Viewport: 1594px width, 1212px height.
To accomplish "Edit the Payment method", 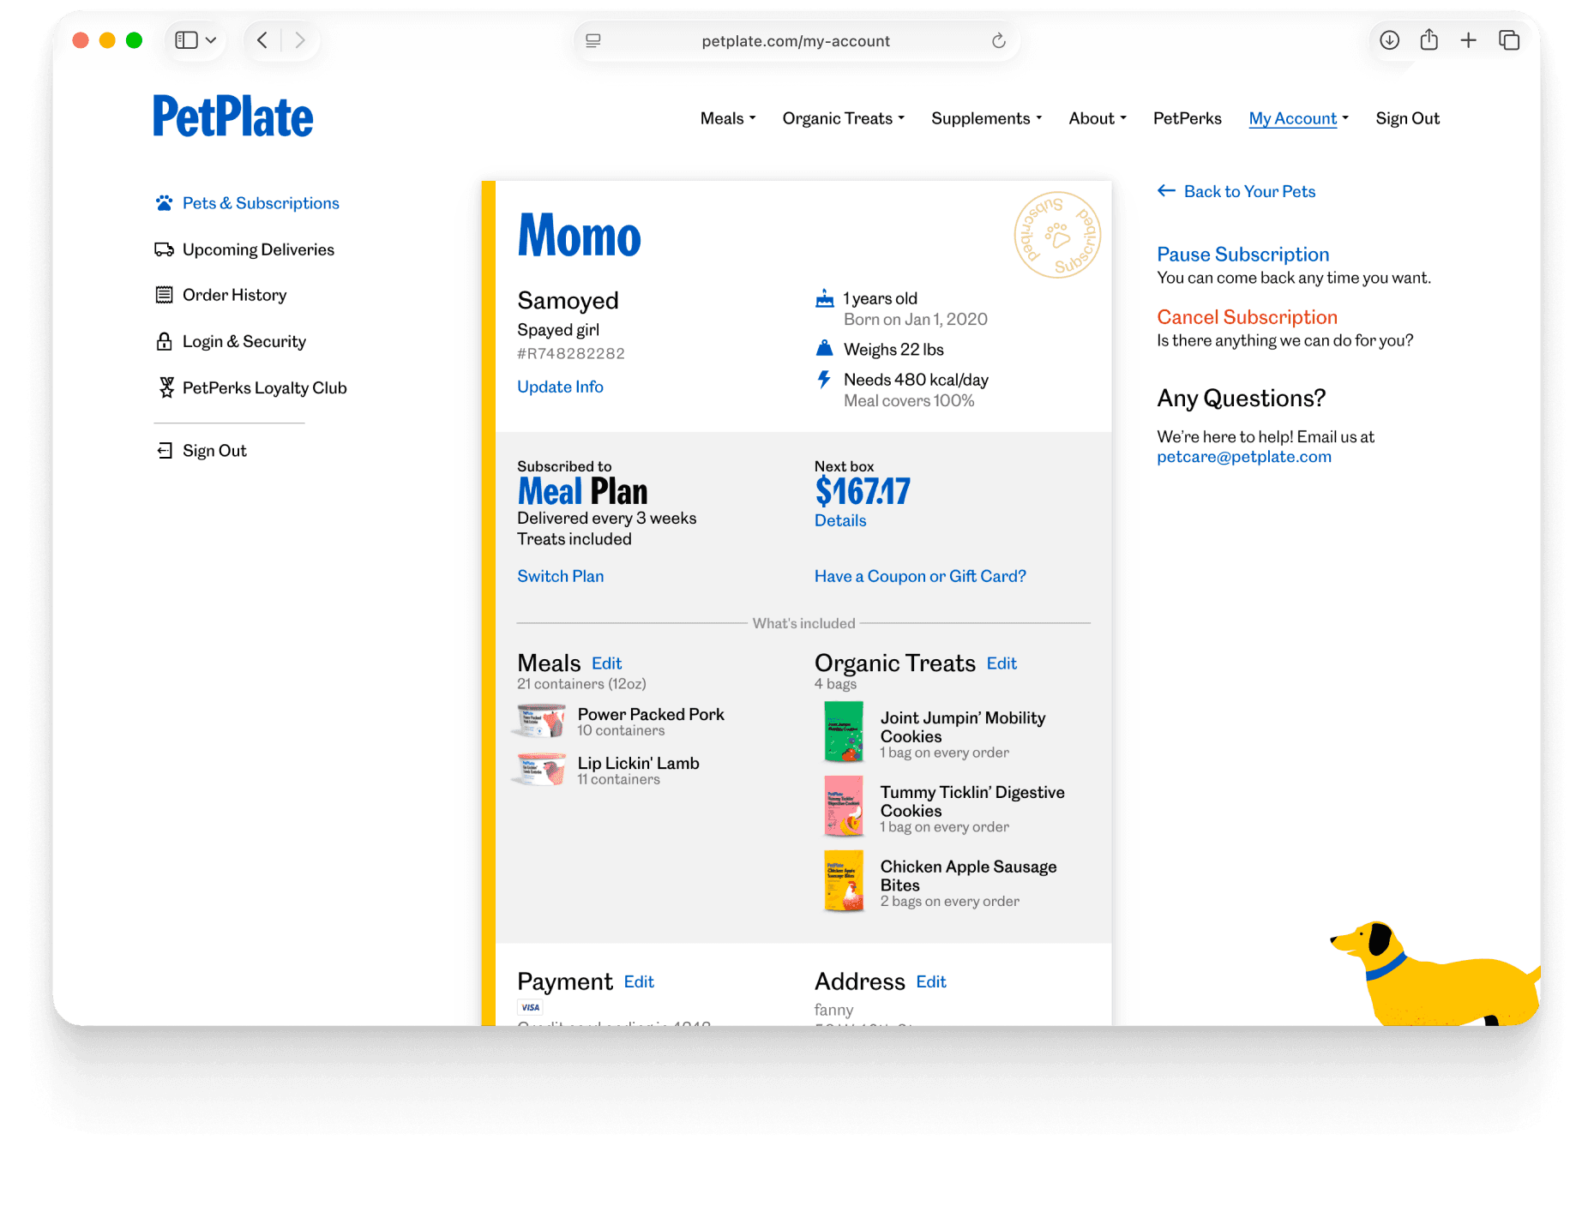I will pos(639,981).
